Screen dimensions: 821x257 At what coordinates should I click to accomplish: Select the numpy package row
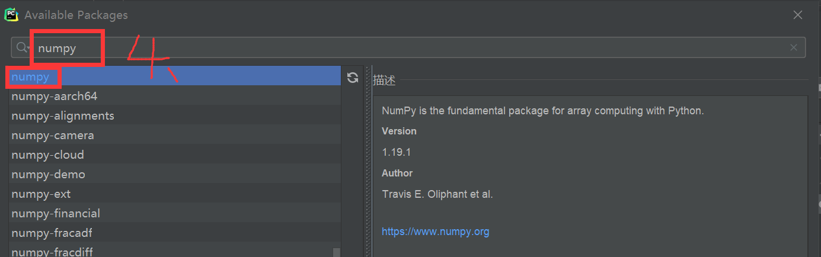click(175, 76)
